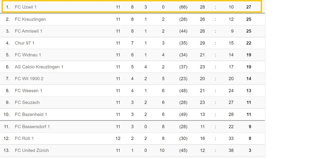The image size is (319, 159).
Task: Click rank number 7. in the table
Action: (8, 79)
